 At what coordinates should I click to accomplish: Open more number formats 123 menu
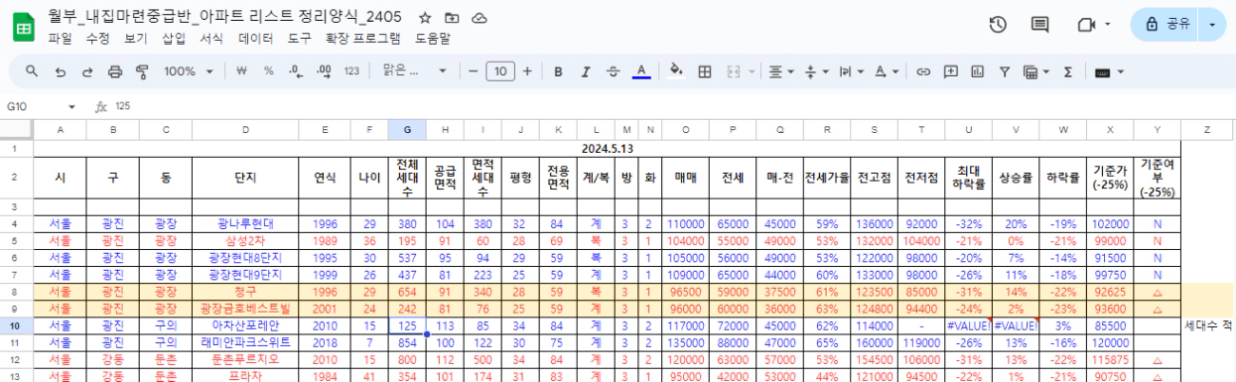[x=351, y=71]
